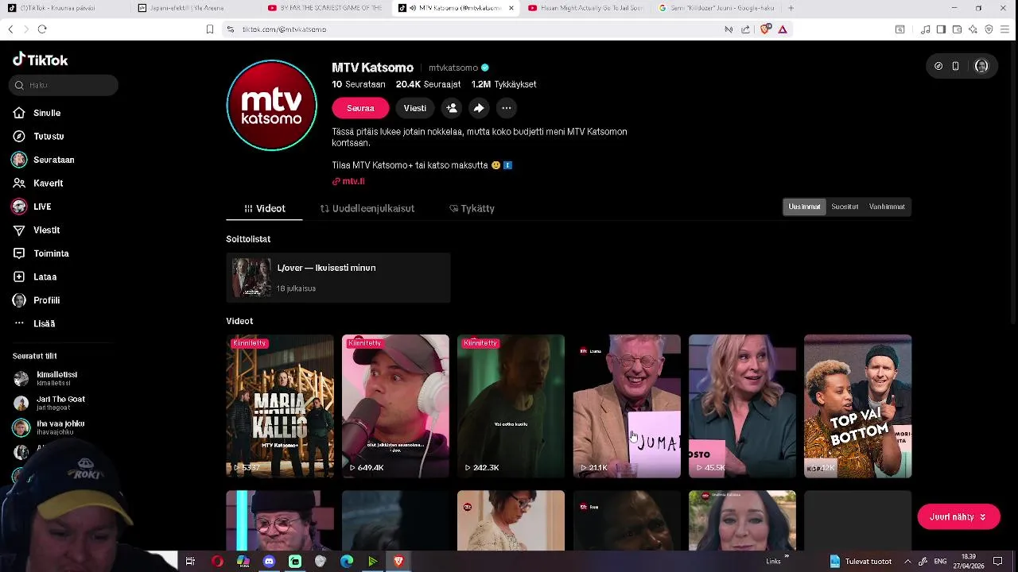Open the three-dot profile options menu

tap(507, 108)
